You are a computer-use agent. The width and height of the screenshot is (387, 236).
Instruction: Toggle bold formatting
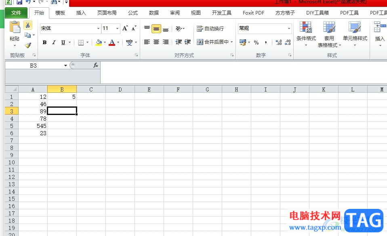click(x=44, y=42)
